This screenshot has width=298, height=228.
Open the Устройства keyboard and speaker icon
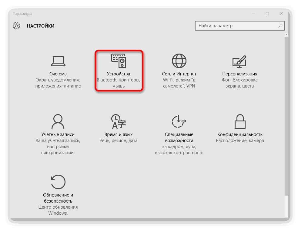(119, 61)
